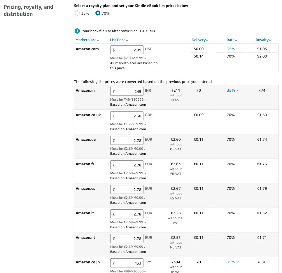Expand the Amazon.es price range hint
The height and width of the screenshot is (273, 282).
128,198
